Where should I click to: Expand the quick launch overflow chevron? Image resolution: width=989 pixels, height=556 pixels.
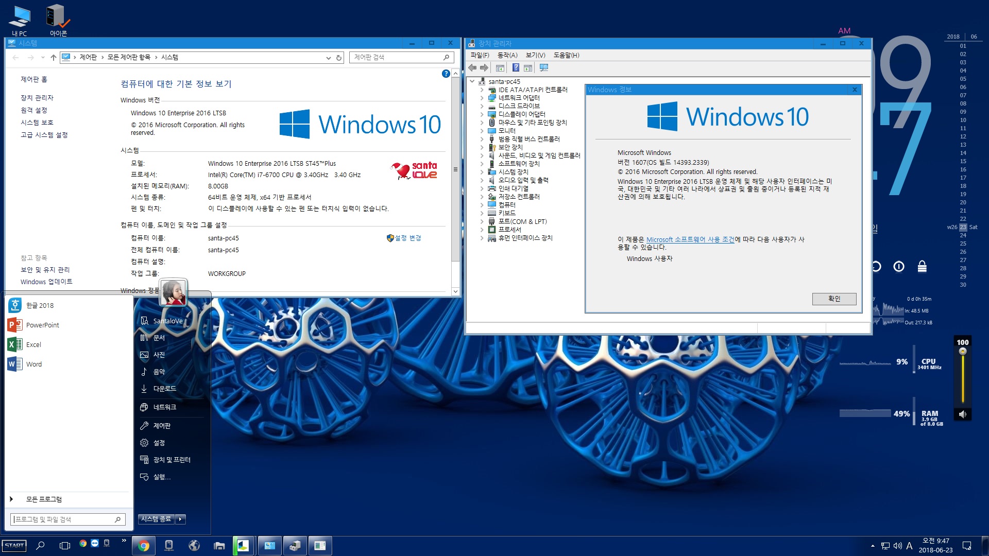(124, 541)
